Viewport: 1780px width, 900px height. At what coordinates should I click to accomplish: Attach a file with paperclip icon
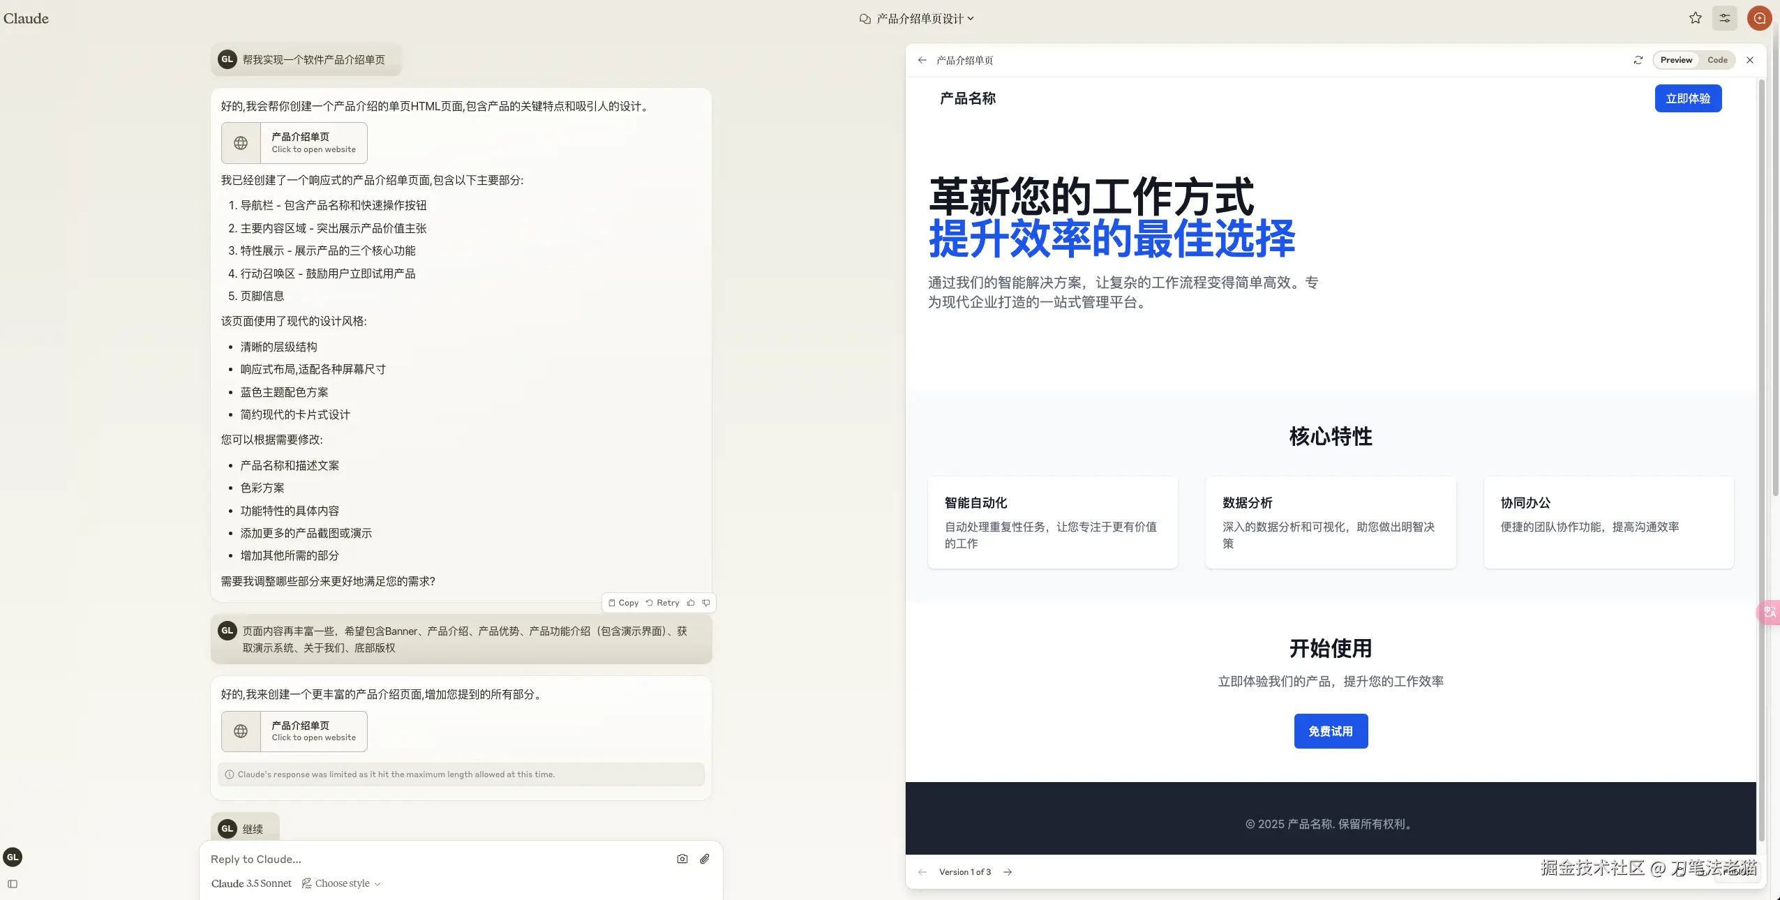[x=705, y=859]
